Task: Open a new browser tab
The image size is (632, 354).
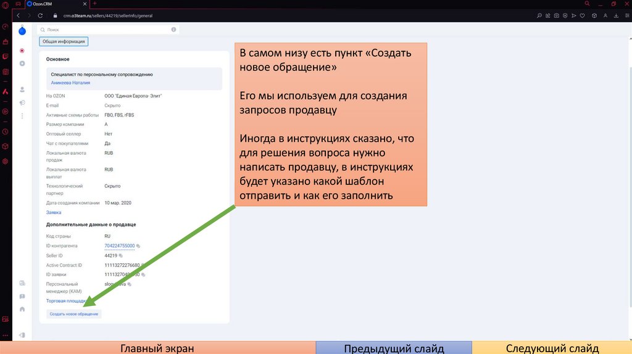Action: click(94, 4)
